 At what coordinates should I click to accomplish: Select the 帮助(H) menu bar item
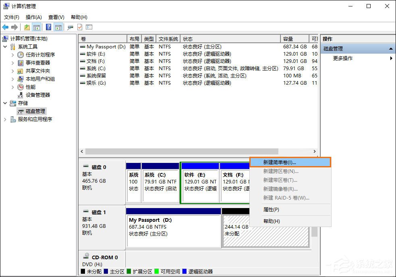pyautogui.click(x=78, y=17)
